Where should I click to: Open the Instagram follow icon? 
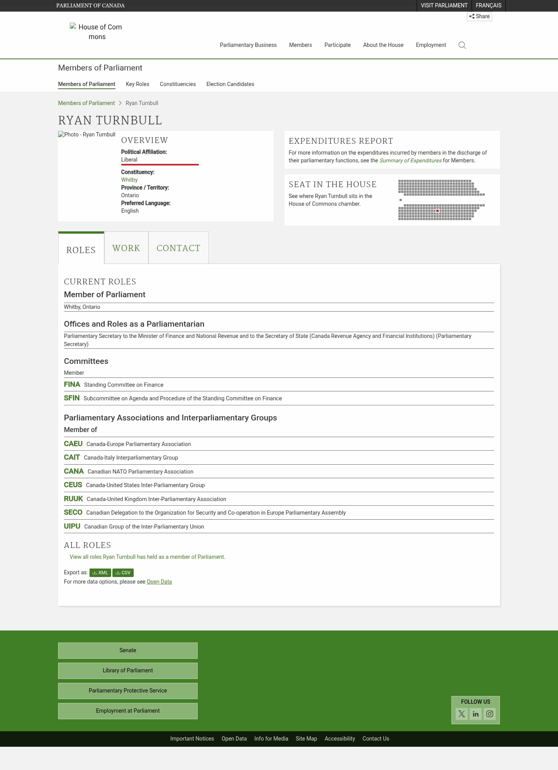coord(489,714)
